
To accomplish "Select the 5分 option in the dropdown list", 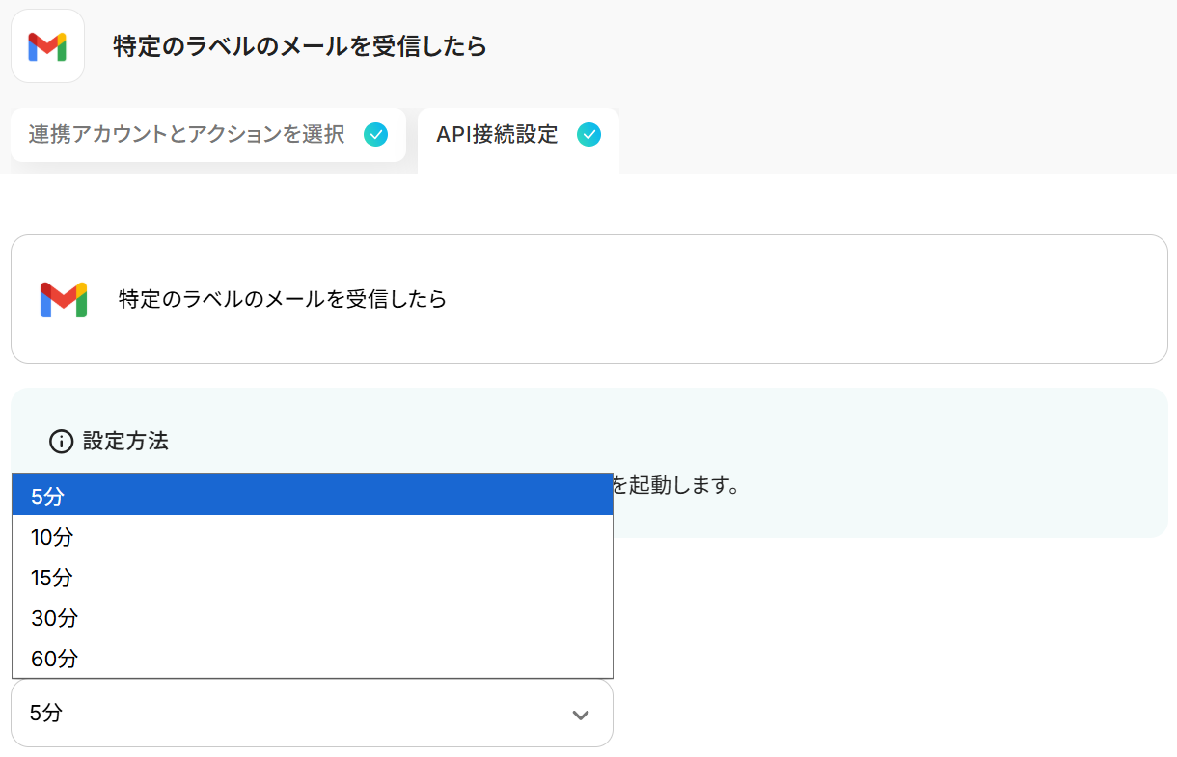I will point(312,496).
